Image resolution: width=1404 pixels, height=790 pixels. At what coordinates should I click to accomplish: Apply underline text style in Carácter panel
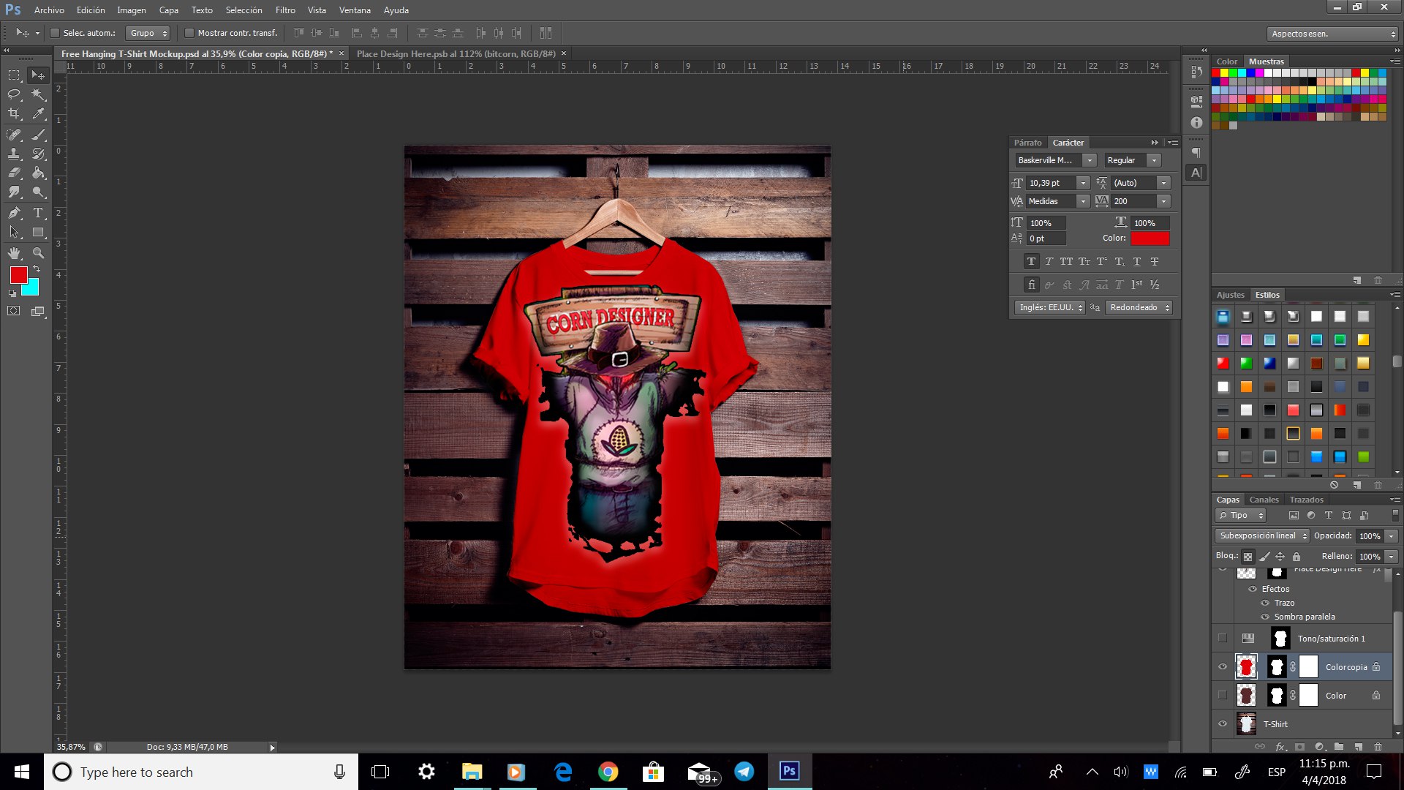pyautogui.click(x=1137, y=261)
